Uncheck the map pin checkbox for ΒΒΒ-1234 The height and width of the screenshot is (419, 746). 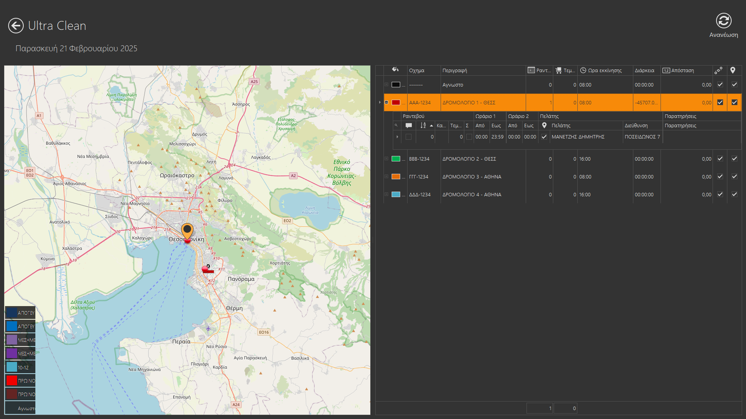coord(734,159)
